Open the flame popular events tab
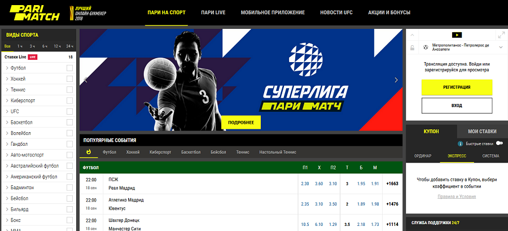Screen dimensions: 508x231 point(89,152)
